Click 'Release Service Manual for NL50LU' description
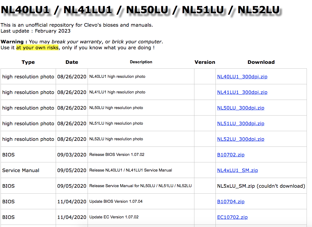 [x=140, y=186]
